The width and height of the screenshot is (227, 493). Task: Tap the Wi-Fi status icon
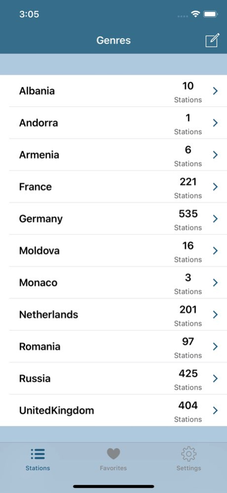[196, 14]
